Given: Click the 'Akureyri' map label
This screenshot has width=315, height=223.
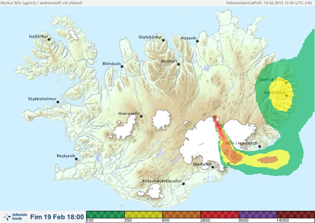Looking at the screenshot, I should coord(169,61).
